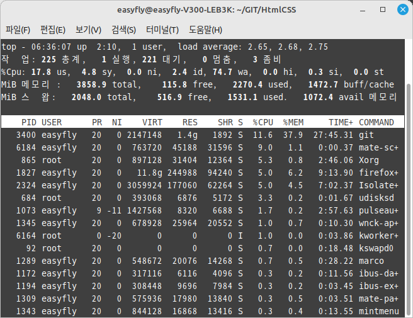Click the swap 2048.0 total value
The image size is (413, 318).
[x=103, y=97]
